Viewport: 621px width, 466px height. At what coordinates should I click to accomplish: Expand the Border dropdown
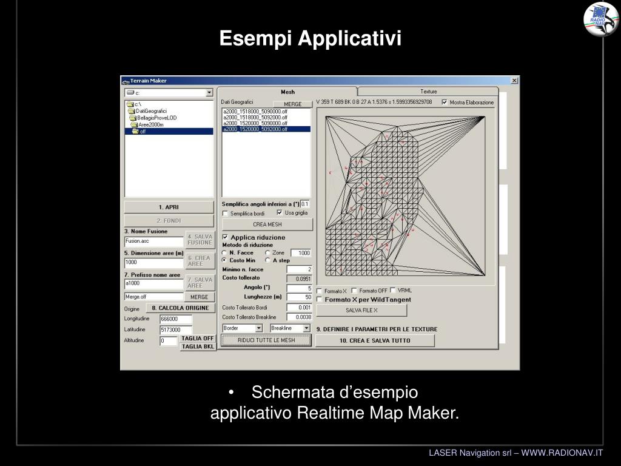pos(258,328)
